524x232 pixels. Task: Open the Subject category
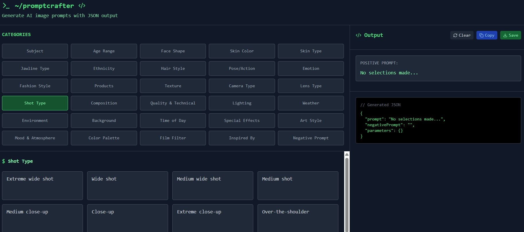pos(35,51)
